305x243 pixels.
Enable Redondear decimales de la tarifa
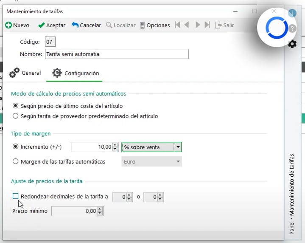point(15,196)
